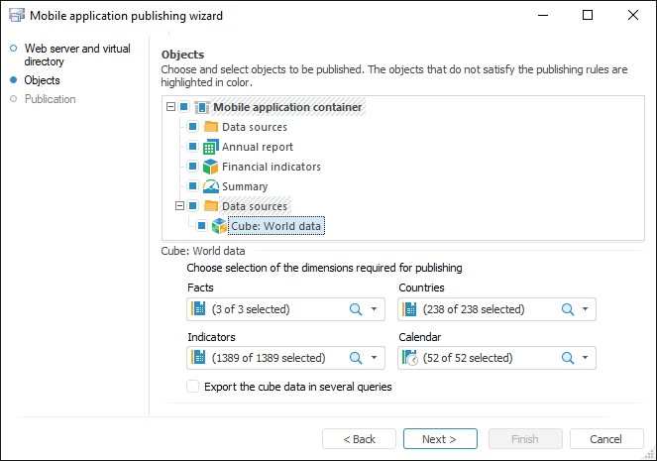Click the Back button
This screenshot has width=657, height=461.
click(x=360, y=439)
